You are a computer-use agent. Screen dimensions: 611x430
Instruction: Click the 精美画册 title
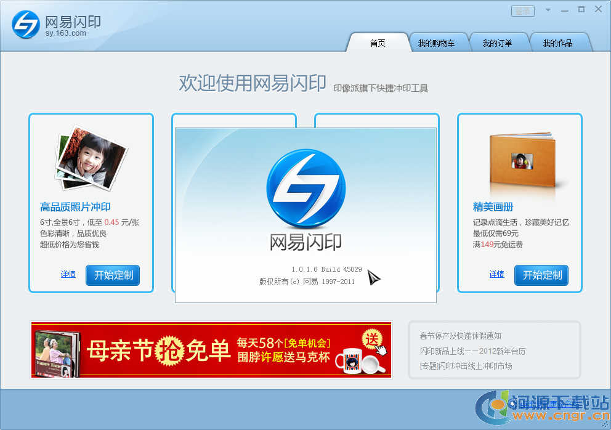click(493, 206)
